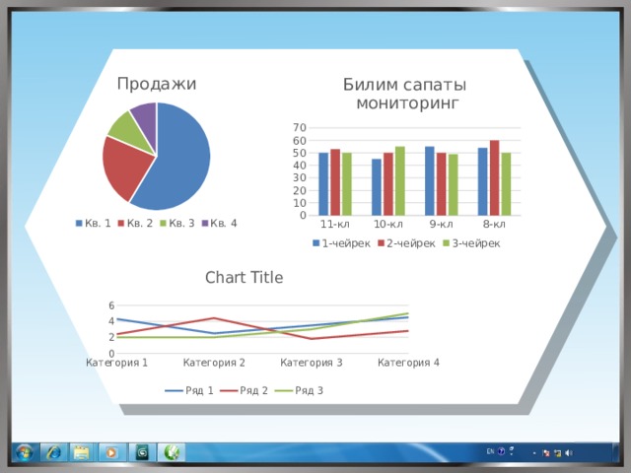Select the 'Chart Title' line chart heading
The width and height of the screenshot is (631, 473).
pos(245,278)
